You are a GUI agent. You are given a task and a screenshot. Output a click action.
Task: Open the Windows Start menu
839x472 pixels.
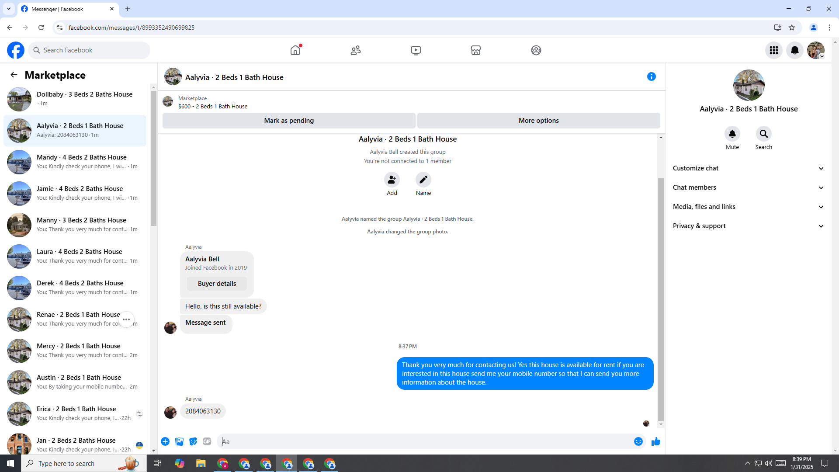point(10,463)
